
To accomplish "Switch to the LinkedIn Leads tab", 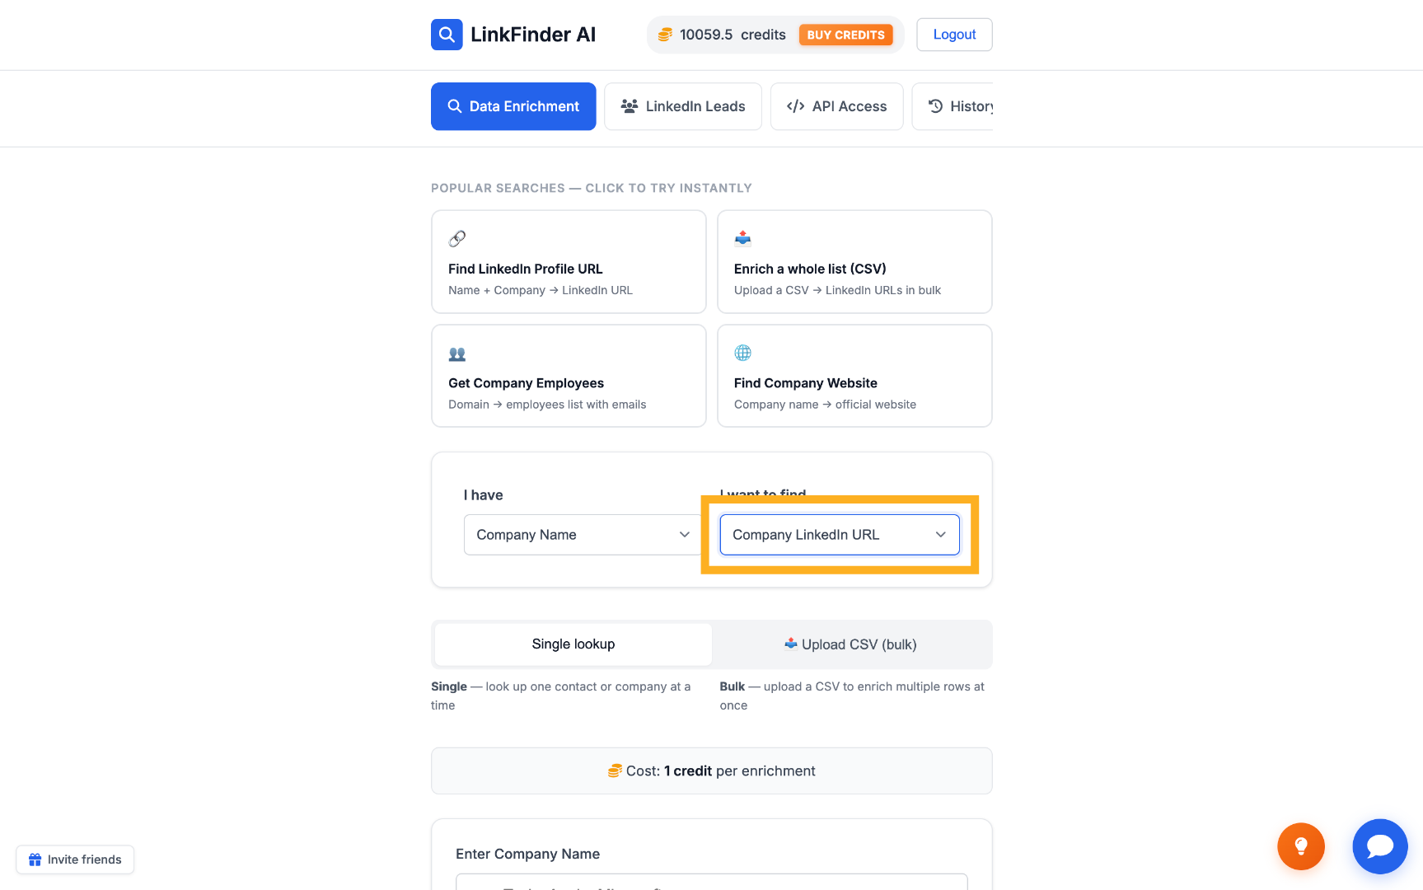I will [x=683, y=106].
